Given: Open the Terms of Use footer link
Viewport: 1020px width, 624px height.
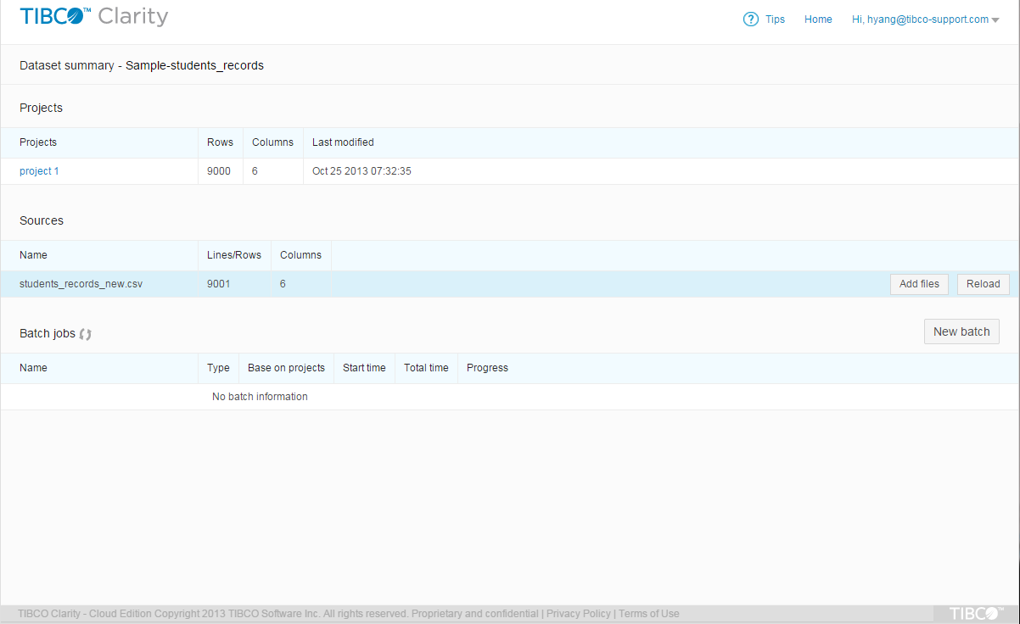Looking at the screenshot, I should click(648, 614).
